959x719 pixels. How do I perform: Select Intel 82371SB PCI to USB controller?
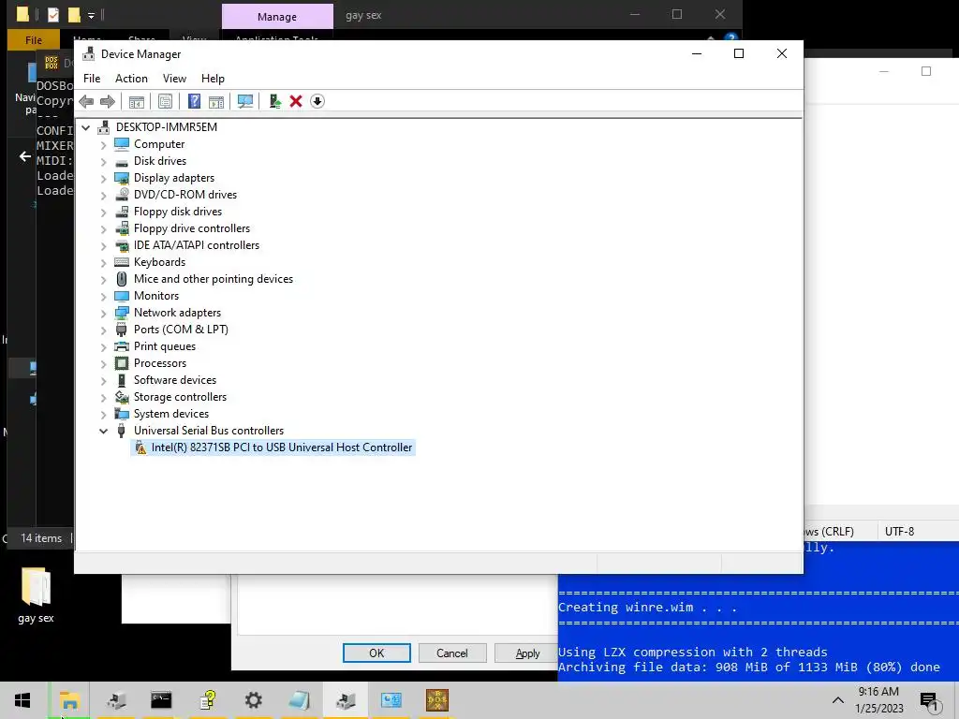(281, 448)
